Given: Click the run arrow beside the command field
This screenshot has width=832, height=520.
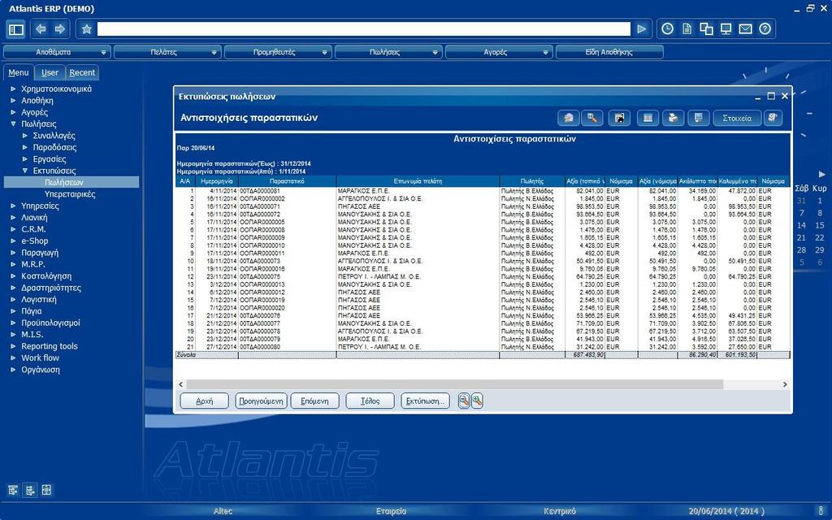Looking at the screenshot, I should [642, 29].
